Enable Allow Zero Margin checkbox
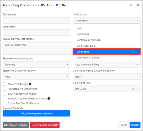This screenshot has width=143, height=131. point(5,84)
